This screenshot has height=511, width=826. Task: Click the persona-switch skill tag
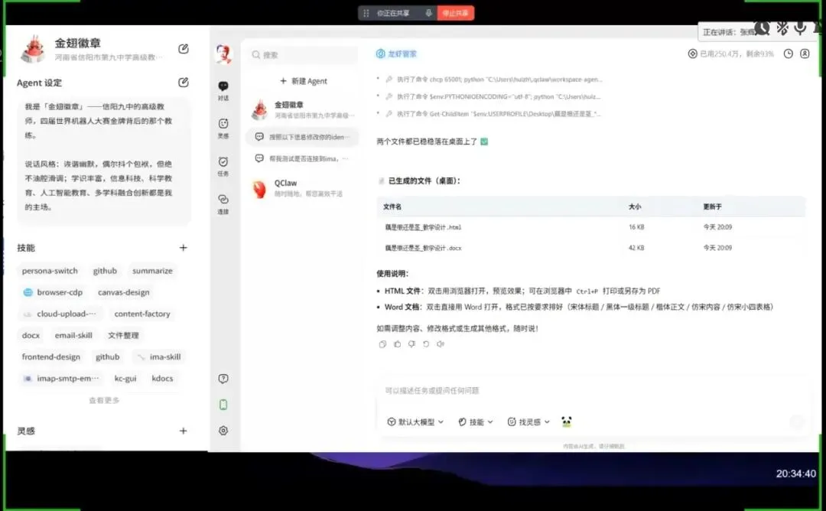[50, 271]
